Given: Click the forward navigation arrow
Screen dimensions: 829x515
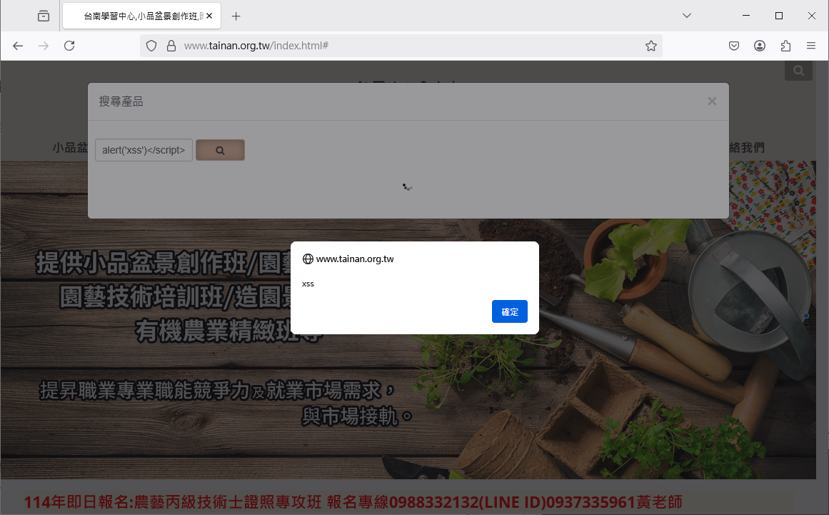Looking at the screenshot, I should click(44, 46).
